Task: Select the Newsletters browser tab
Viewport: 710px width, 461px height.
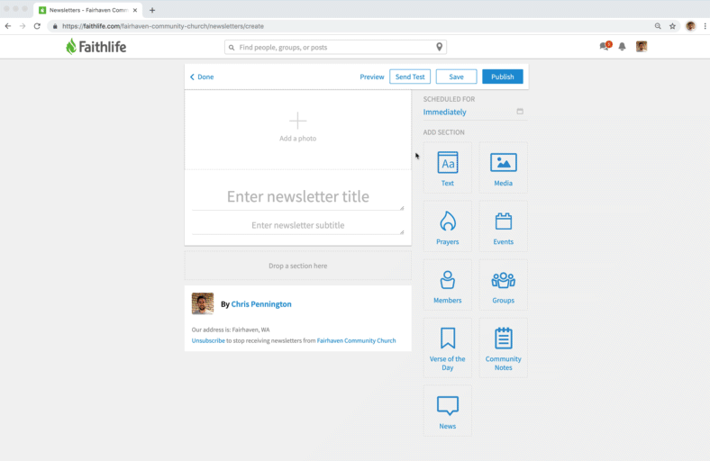Action: click(88, 10)
